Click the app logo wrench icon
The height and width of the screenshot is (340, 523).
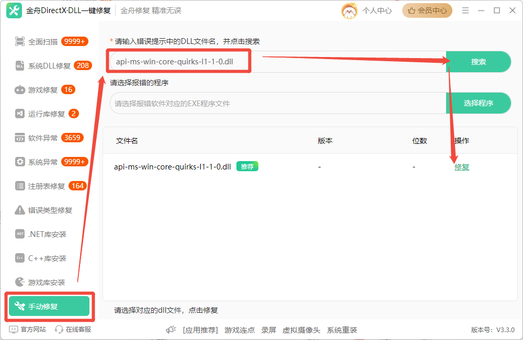click(x=14, y=10)
